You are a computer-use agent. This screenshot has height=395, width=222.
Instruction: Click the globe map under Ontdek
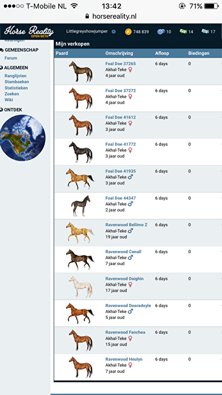point(23,138)
